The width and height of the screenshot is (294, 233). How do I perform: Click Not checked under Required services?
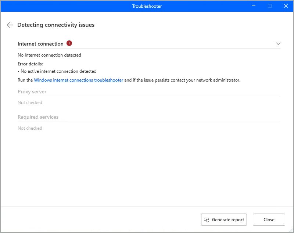click(x=30, y=128)
